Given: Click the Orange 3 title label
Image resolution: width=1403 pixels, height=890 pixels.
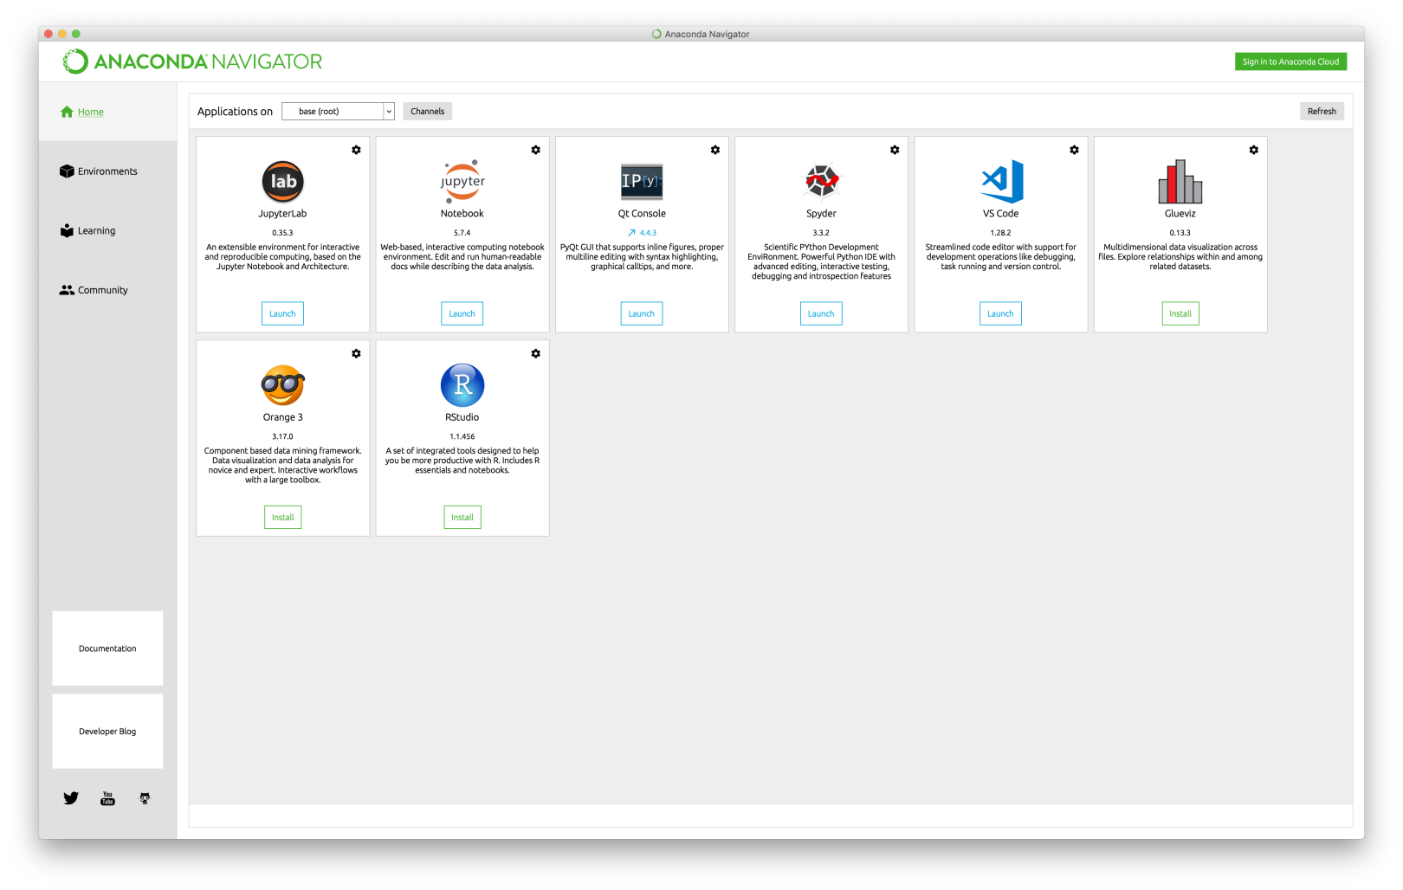Looking at the screenshot, I should tap(283, 417).
